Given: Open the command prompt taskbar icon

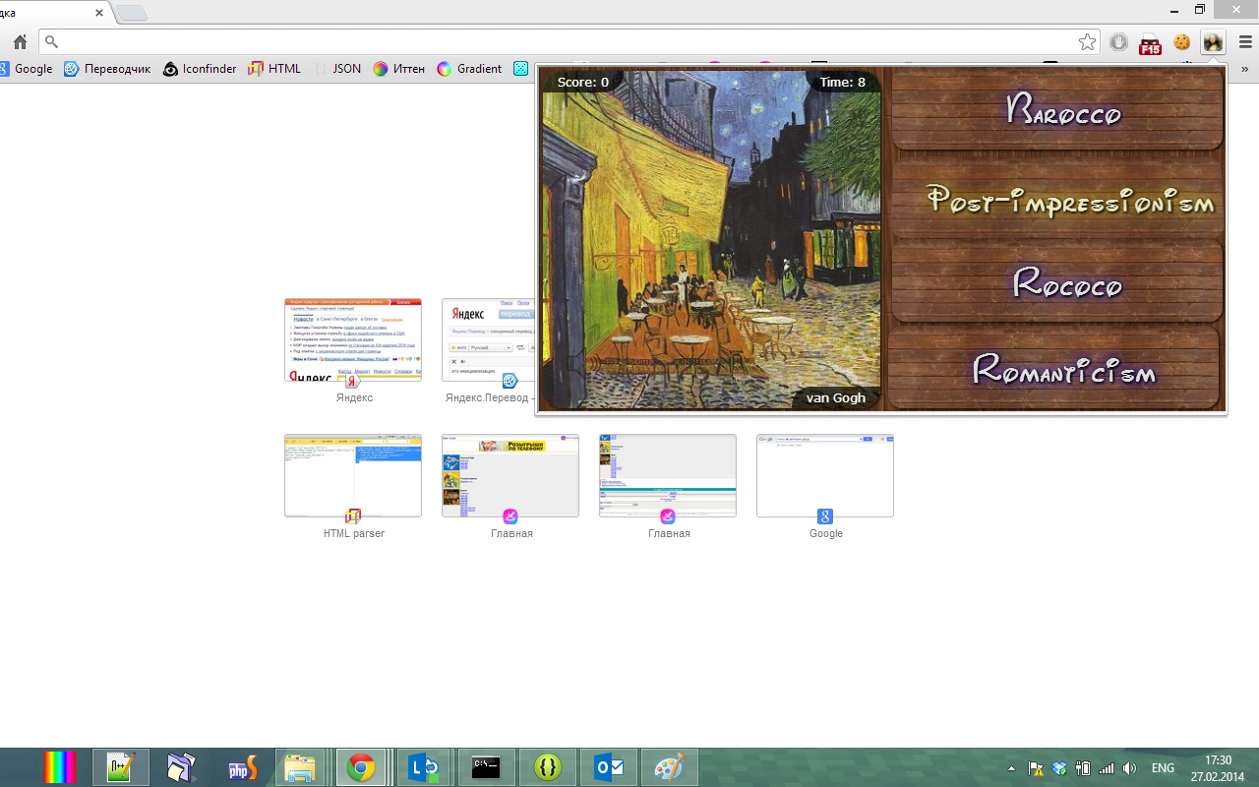Looking at the screenshot, I should [486, 767].
